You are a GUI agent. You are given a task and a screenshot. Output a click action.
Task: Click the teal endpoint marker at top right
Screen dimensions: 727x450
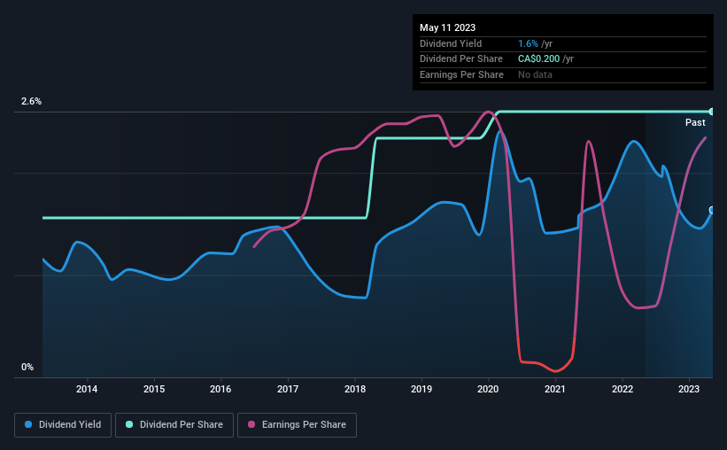[x=712, y=112]
